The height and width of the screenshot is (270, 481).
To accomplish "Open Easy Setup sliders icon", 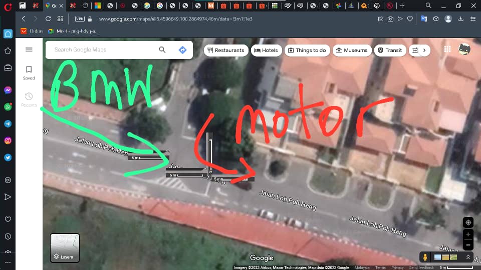I will click(473, 18).
